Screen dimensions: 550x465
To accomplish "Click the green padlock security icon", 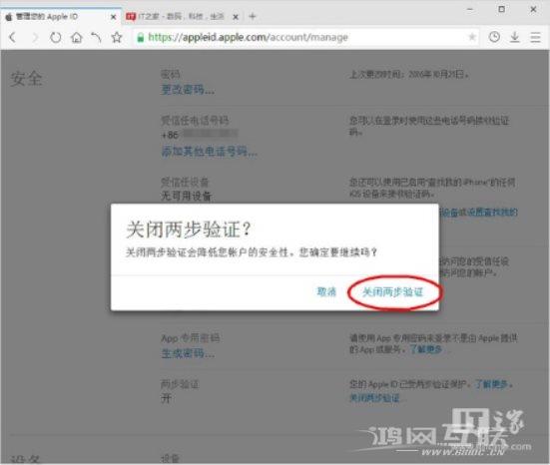I will pos(141,38).
